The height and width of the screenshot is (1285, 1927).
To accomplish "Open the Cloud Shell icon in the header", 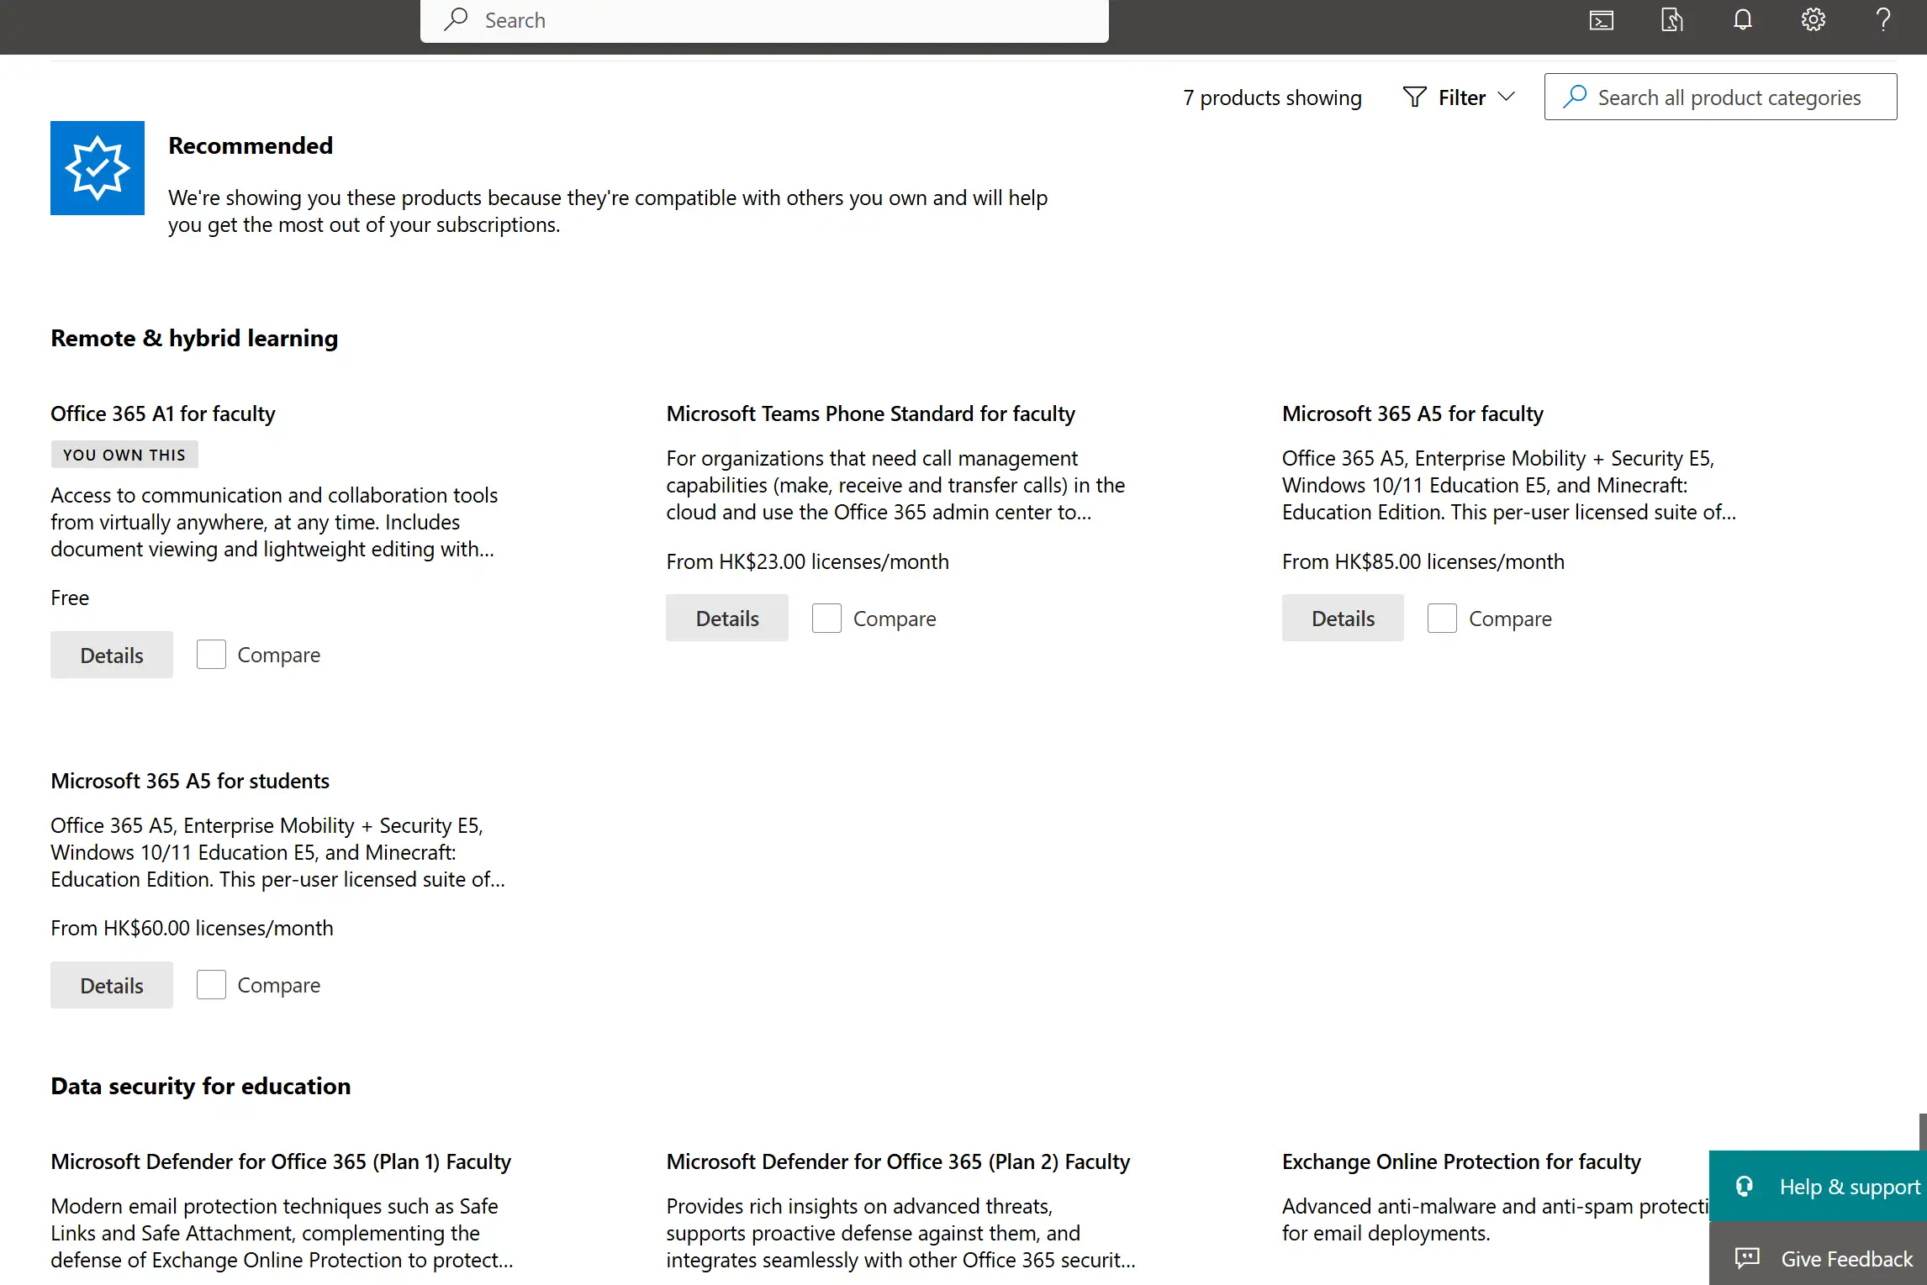I will 1602,20.
